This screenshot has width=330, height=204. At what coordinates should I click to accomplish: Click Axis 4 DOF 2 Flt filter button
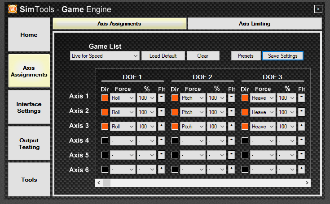[232, 140]
